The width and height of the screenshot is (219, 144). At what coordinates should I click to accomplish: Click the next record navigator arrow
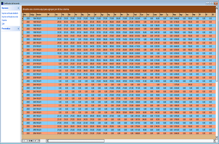pyautogui.click(x=28, y=141)
